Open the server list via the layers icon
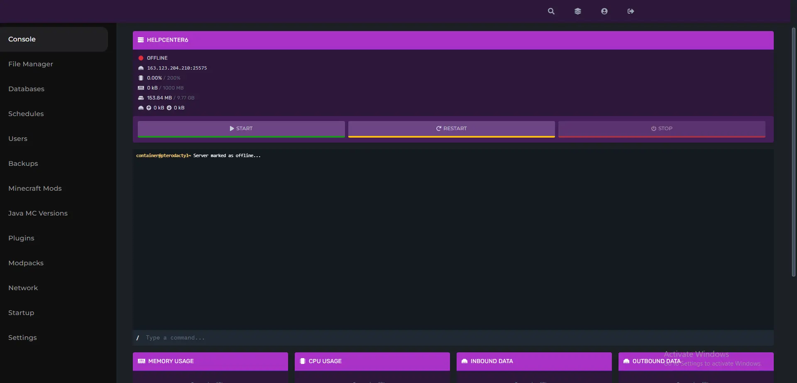 pos(578,11)
